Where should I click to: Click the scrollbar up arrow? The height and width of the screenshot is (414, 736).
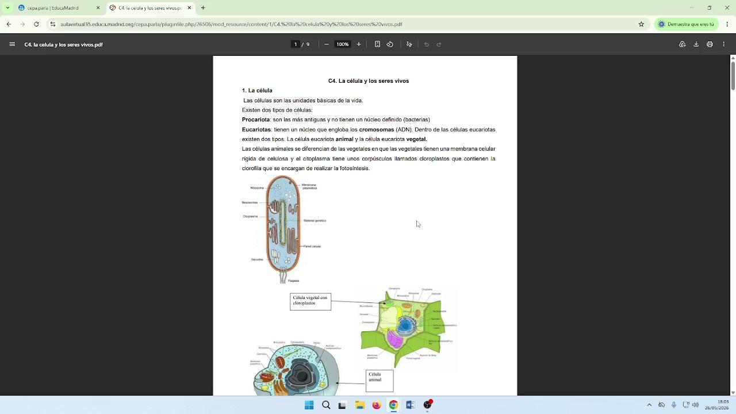(x=733, y=58)
